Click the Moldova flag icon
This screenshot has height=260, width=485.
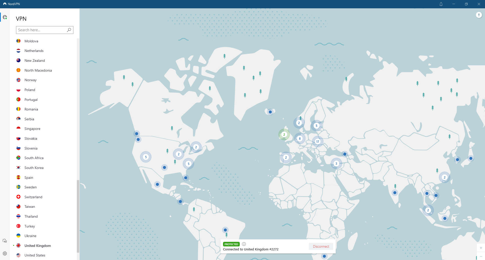coord(18,41)
